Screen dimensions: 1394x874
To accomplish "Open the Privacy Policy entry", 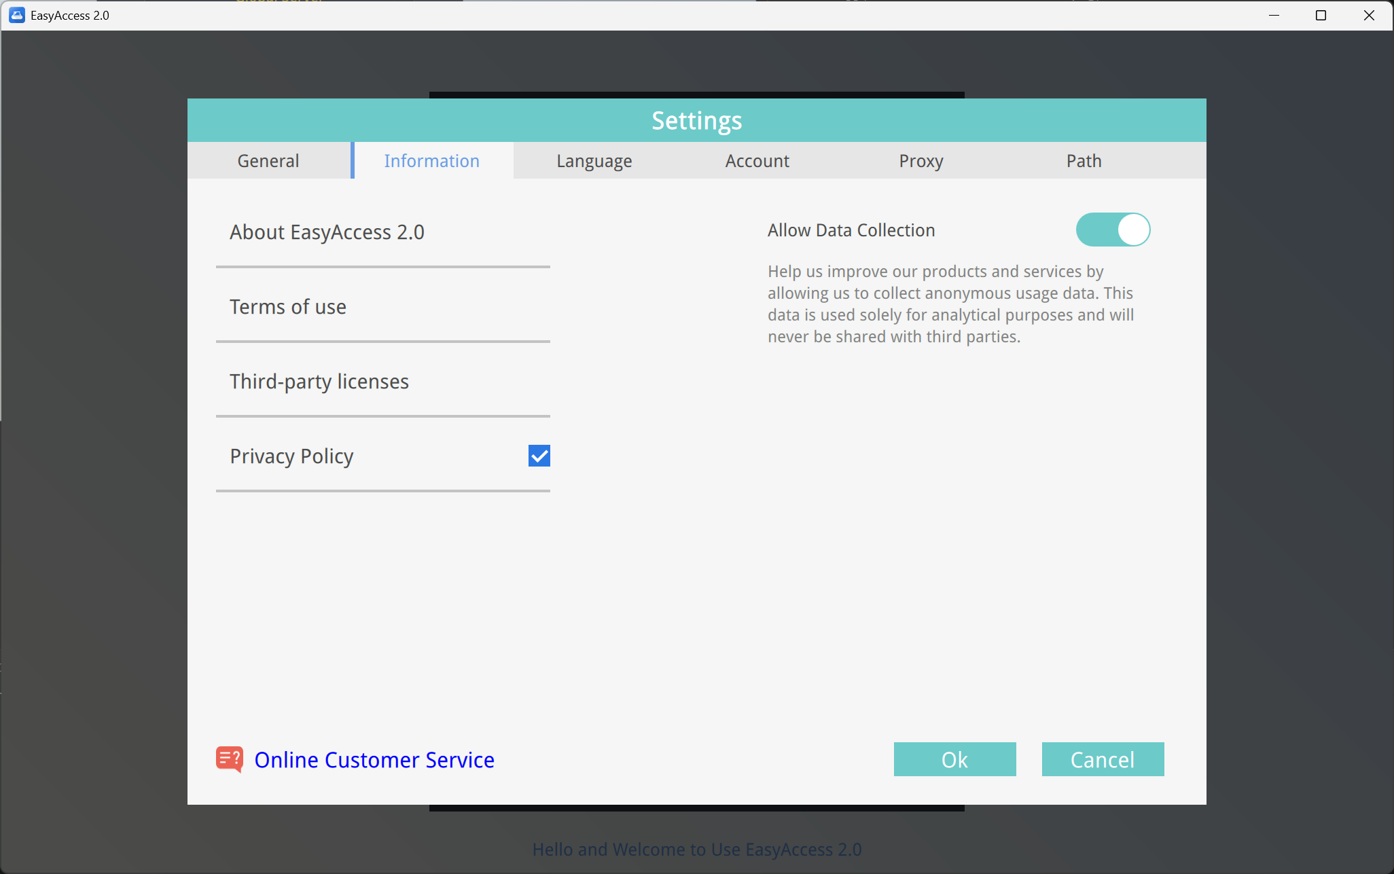I will pyautogui.click(x=292, y=456).
